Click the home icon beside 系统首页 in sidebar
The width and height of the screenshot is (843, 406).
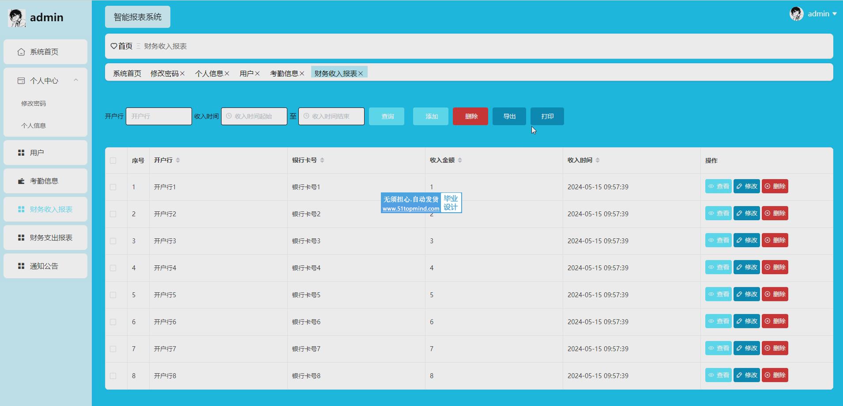21,52
